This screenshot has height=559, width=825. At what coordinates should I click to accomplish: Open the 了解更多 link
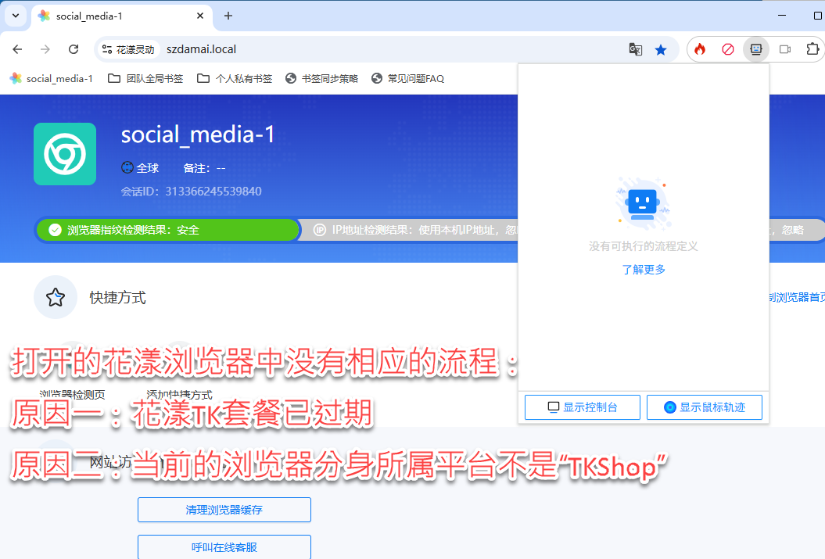click(x=644, y=269)
